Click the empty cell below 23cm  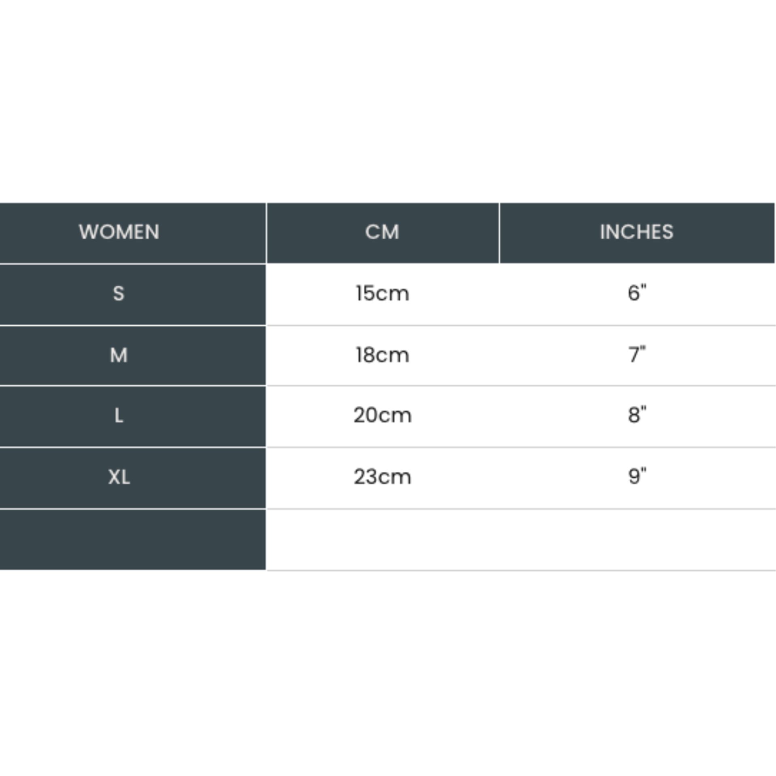[x=382, y=540]
